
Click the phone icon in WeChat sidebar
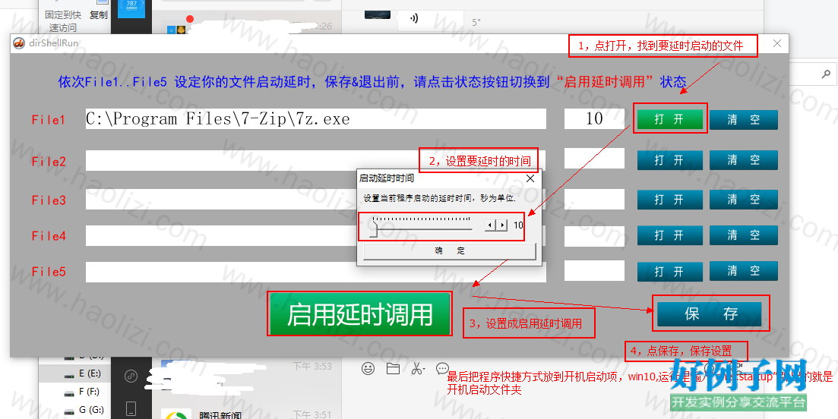pos(131,409)
